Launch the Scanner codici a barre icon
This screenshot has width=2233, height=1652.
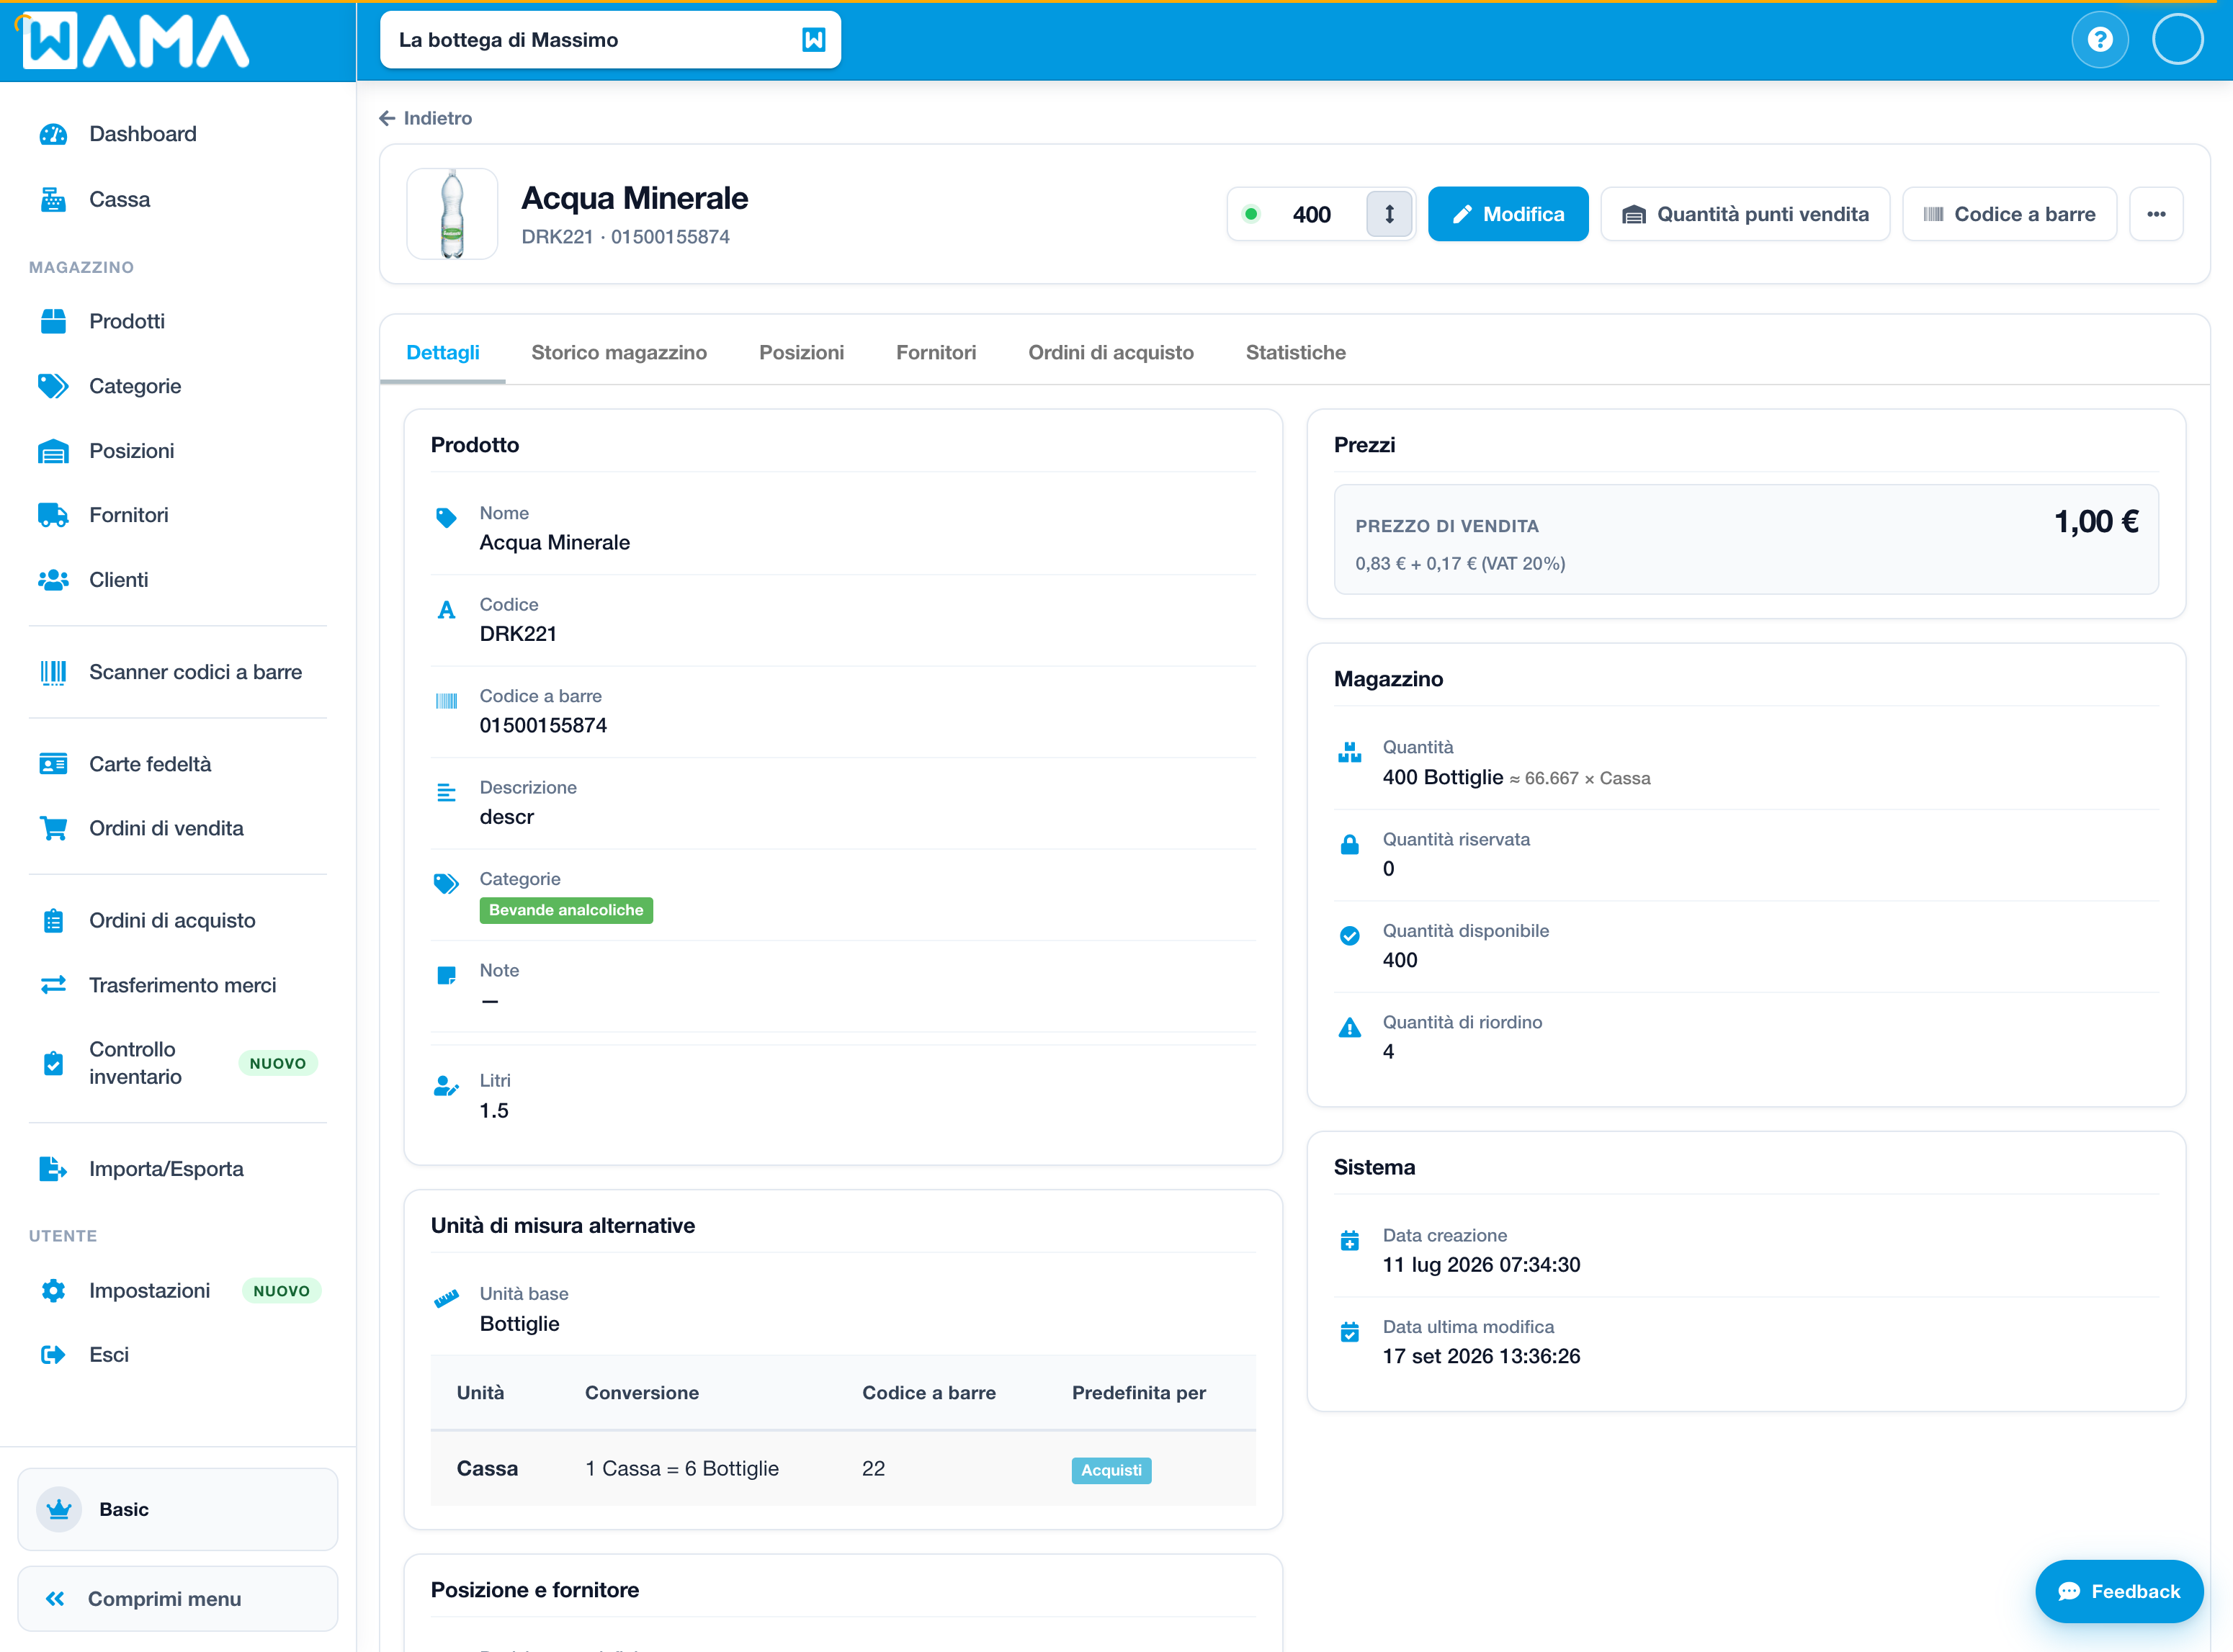click(53, 672)
